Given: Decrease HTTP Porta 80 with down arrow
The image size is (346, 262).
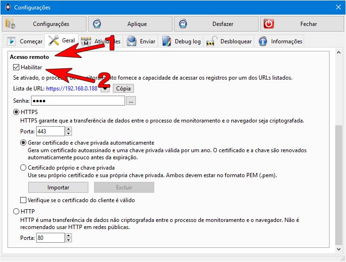Looking at the screenshot, I should 69,240.
